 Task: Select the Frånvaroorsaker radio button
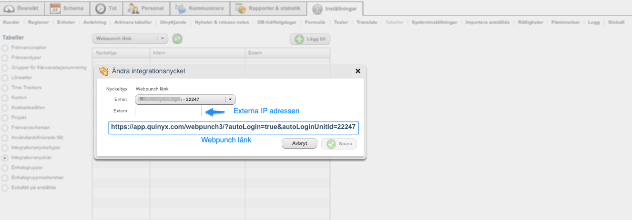click(5, 48)
